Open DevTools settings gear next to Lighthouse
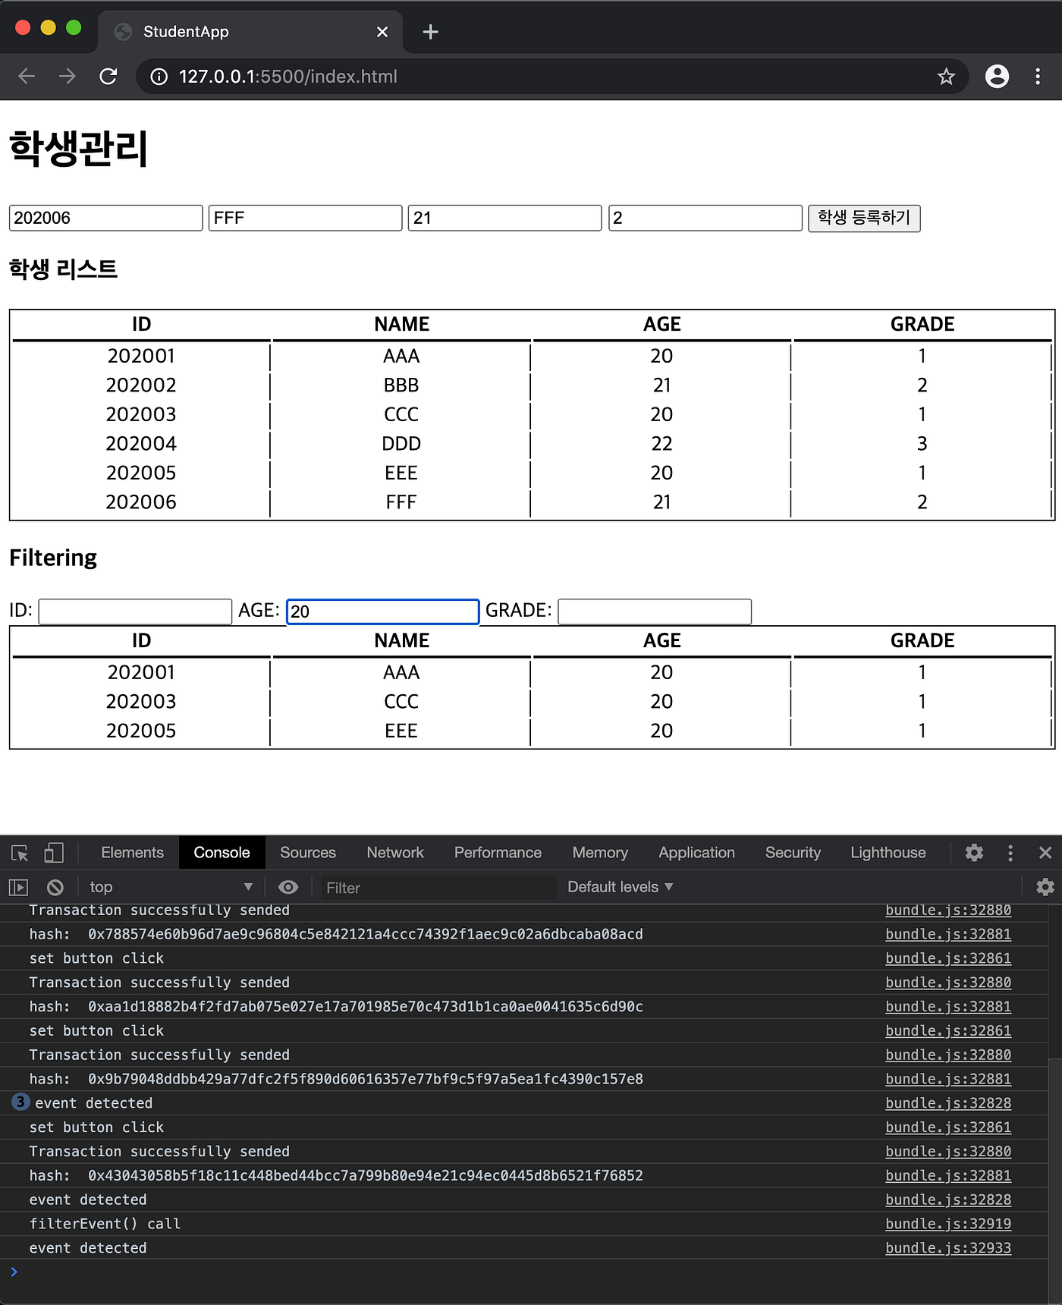 coord(974,853)
